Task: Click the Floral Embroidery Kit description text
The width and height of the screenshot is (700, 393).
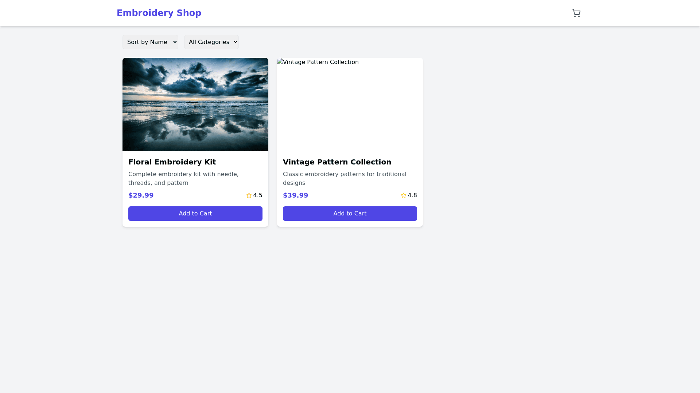Action: [183, 178]
